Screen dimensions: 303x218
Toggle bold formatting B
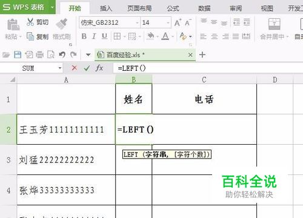tap(84, 36)
